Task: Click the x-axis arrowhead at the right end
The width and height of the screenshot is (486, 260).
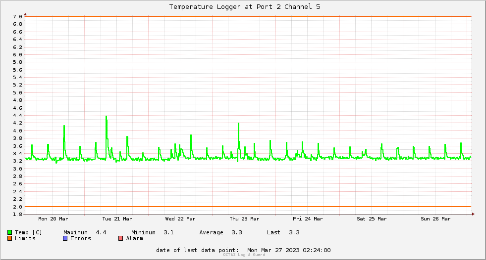Action: tap(473, 214)
